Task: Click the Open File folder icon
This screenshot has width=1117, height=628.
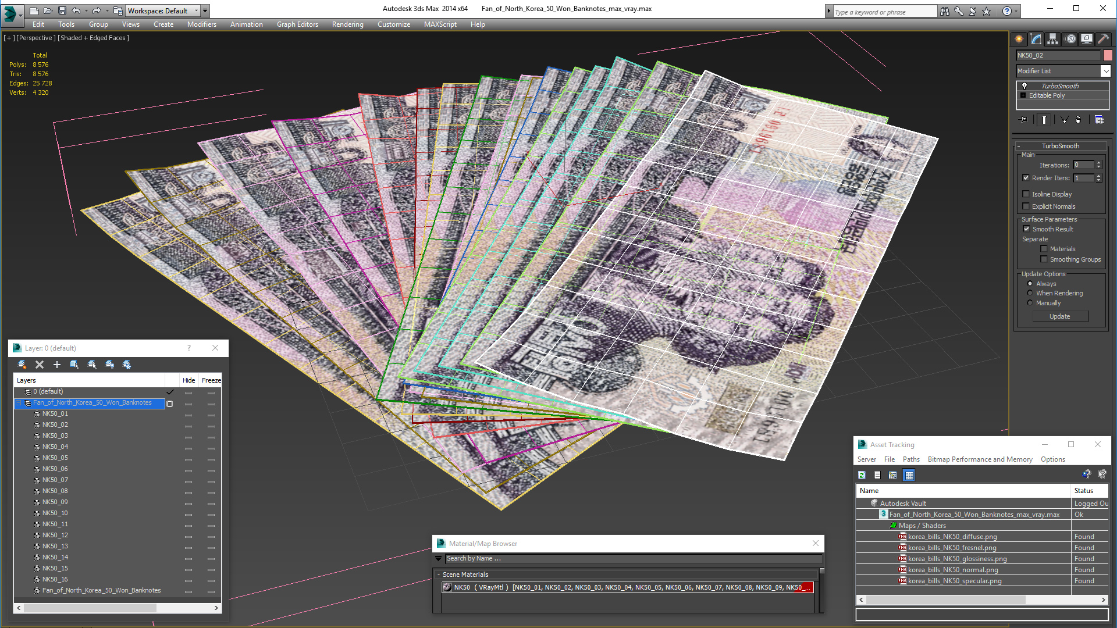Action: [x=48, y=10]
